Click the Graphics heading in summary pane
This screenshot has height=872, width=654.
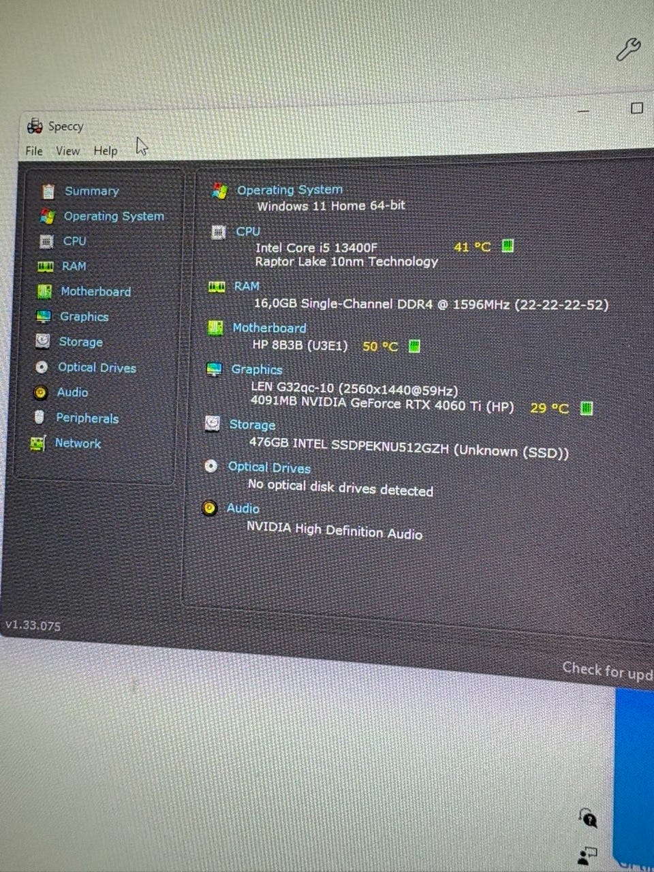point(256,369)
